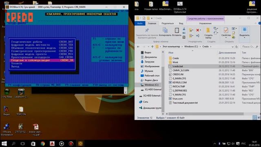Select the Work folder in file list
The image size is (261, 147).
(175, 62)
